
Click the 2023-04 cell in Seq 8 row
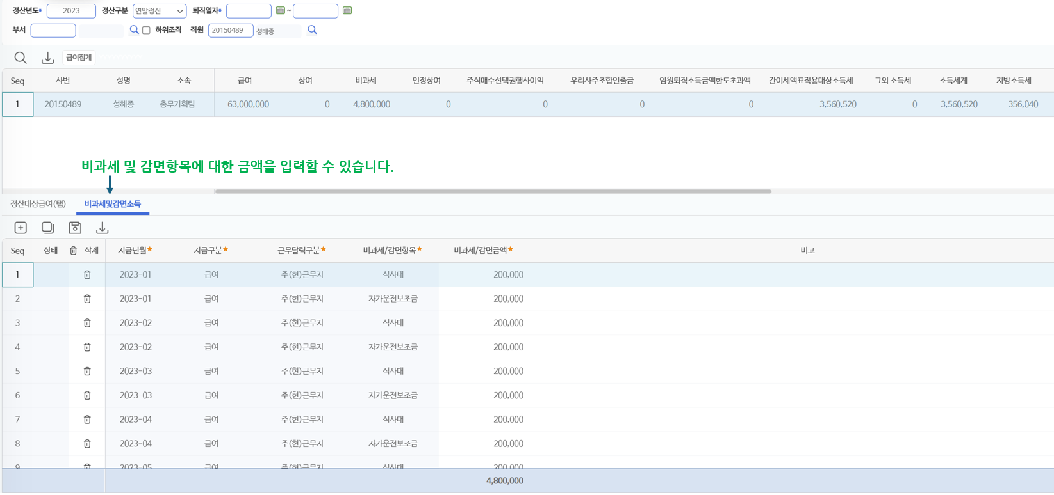click(x=135, y=444)
